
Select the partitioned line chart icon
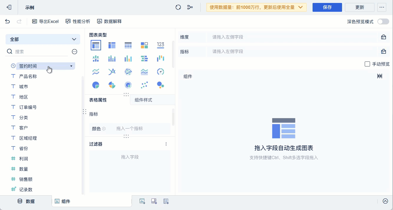click(96, 71)
